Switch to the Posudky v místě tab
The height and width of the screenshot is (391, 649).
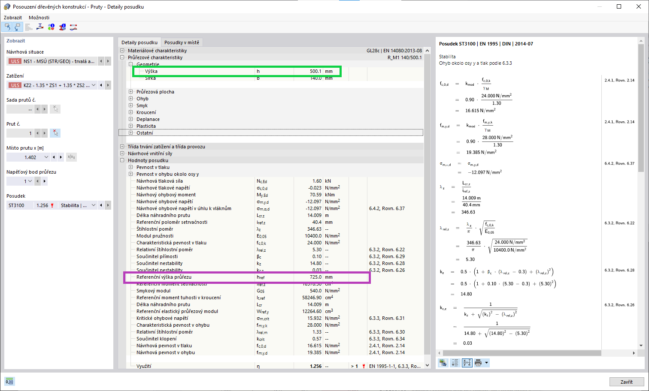(x=182, y=42)
